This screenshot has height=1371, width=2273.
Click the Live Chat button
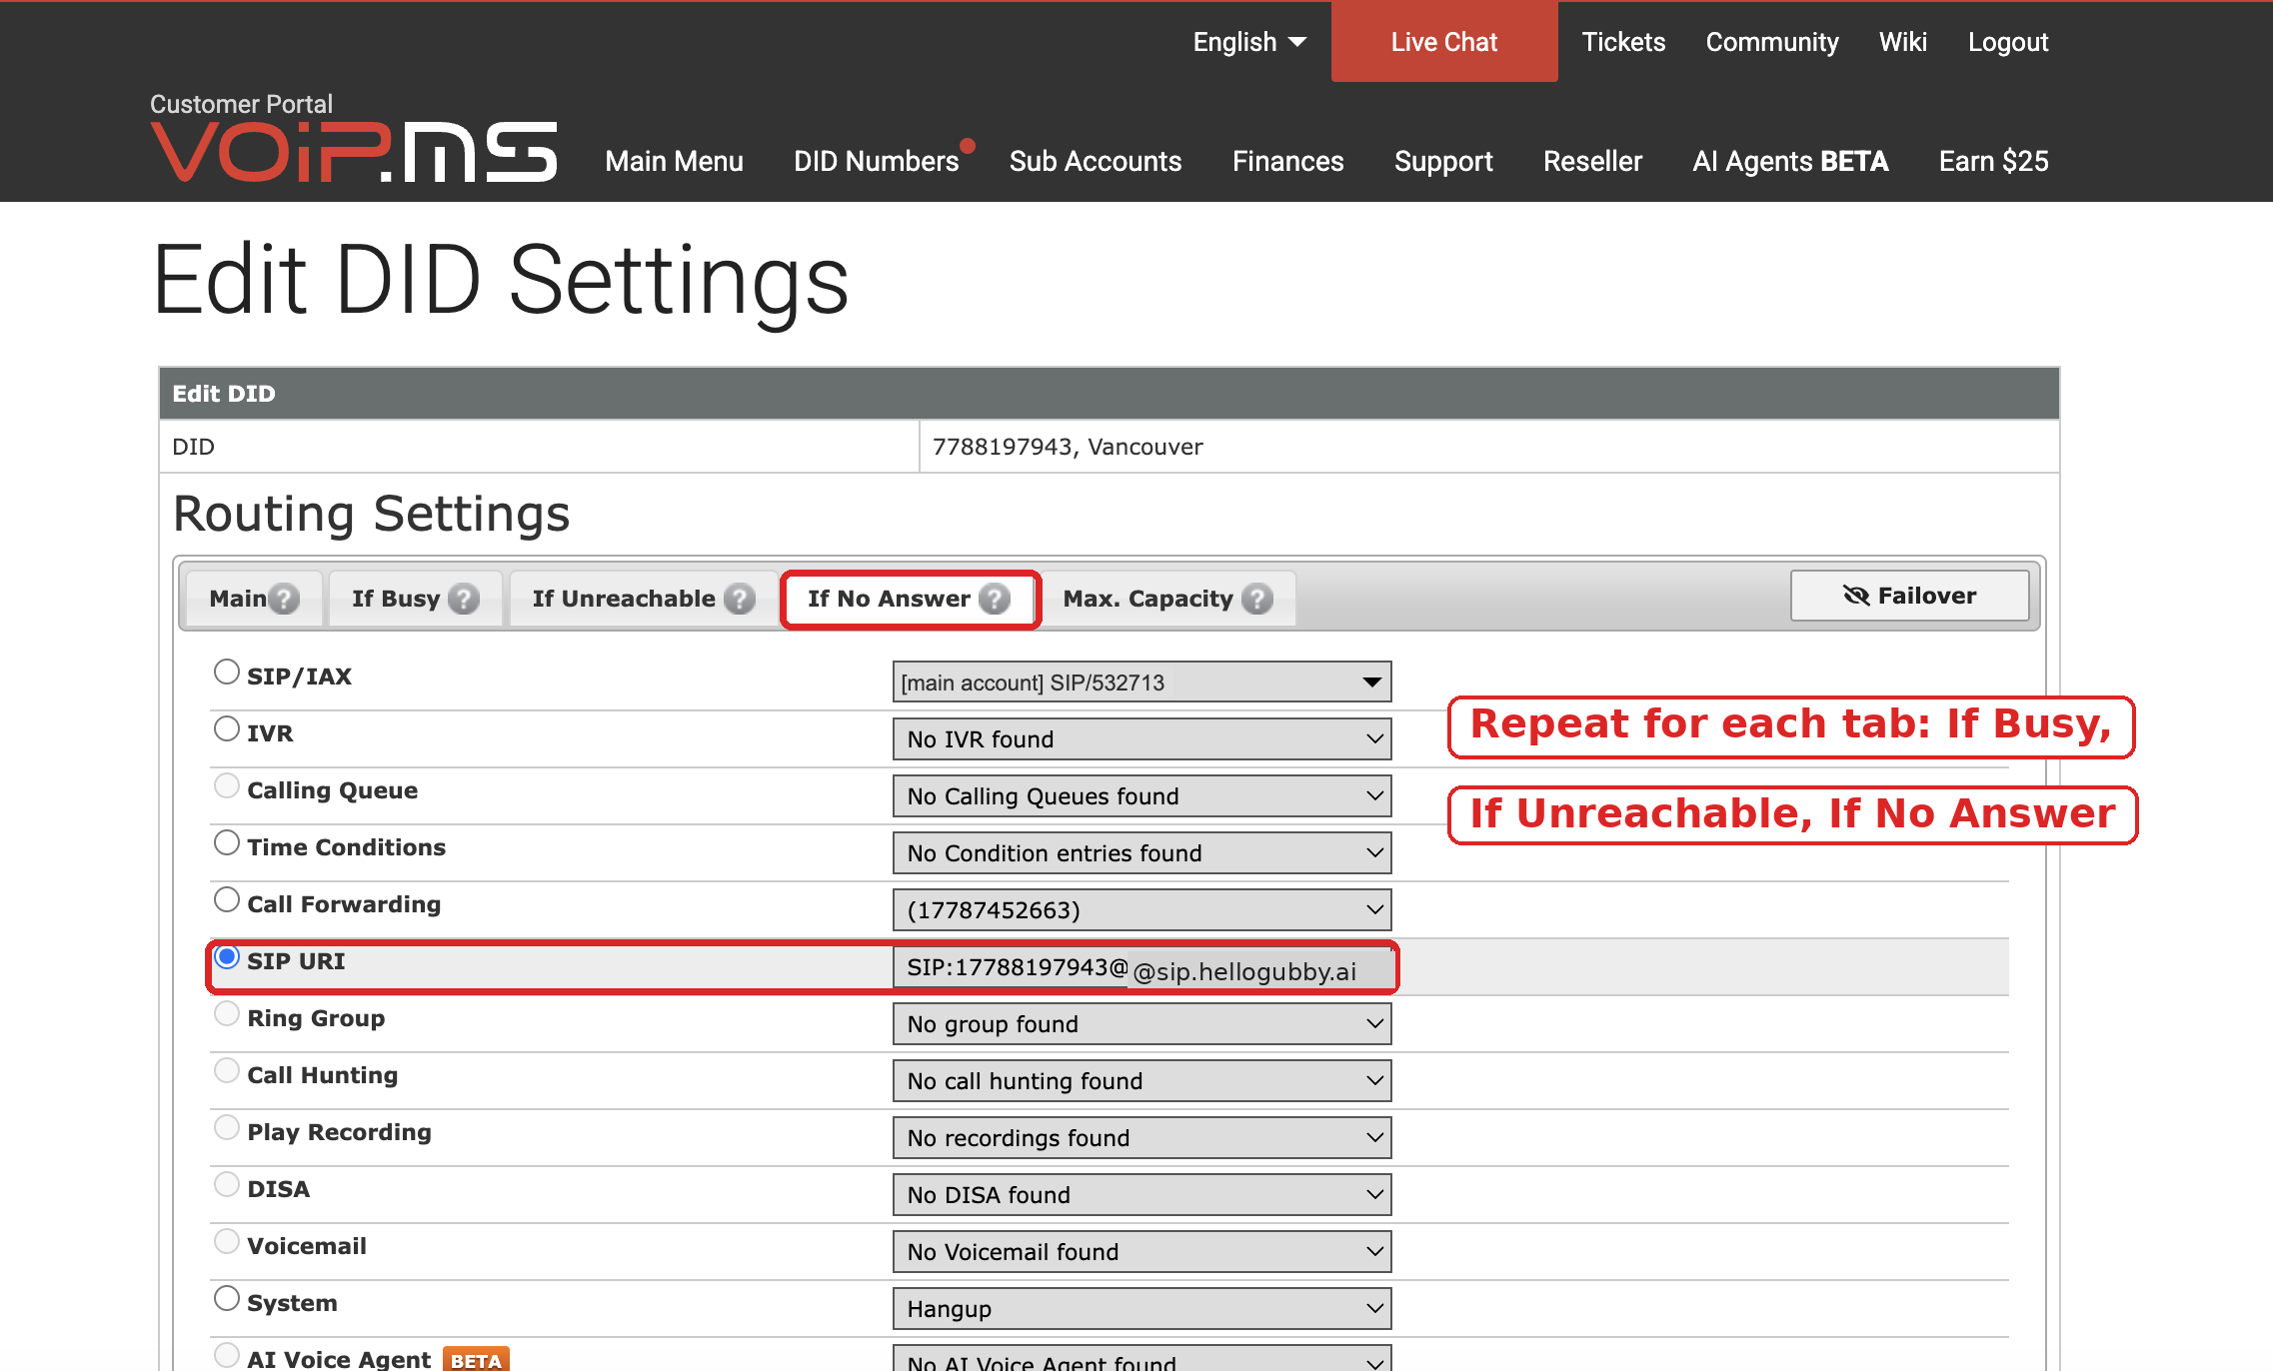click(1443, 42)
